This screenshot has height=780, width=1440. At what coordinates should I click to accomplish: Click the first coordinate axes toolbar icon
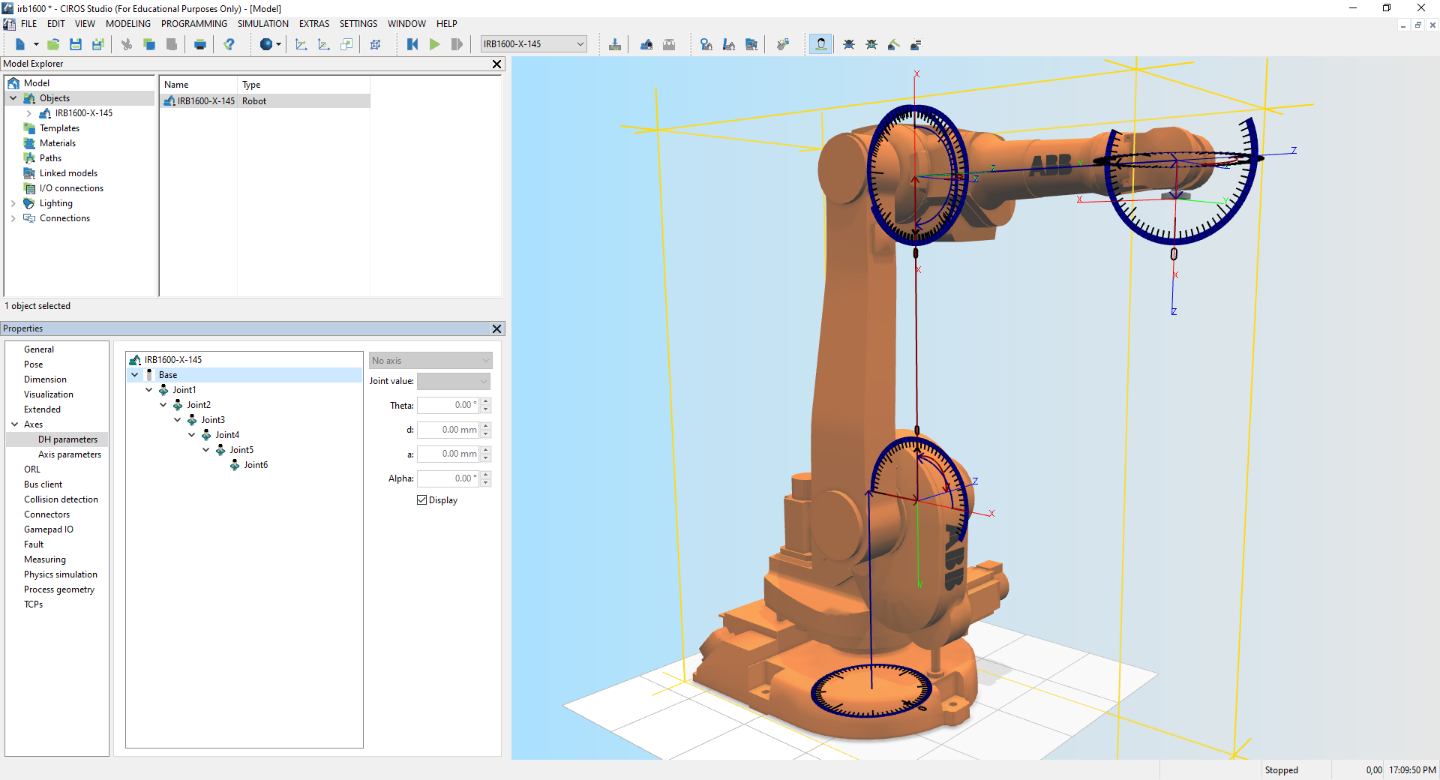coord(301,44)
